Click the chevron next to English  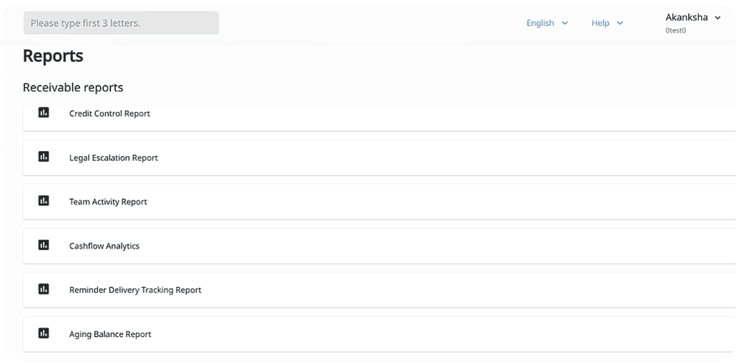point(565,23)
